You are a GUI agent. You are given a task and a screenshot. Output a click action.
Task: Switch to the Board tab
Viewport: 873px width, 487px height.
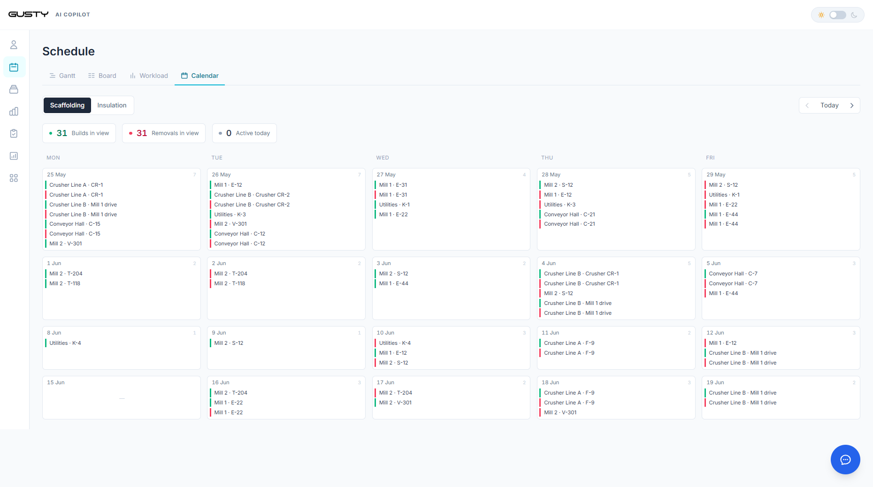102,76
